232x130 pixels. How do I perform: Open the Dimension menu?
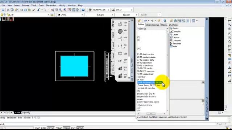click(51, 5)
